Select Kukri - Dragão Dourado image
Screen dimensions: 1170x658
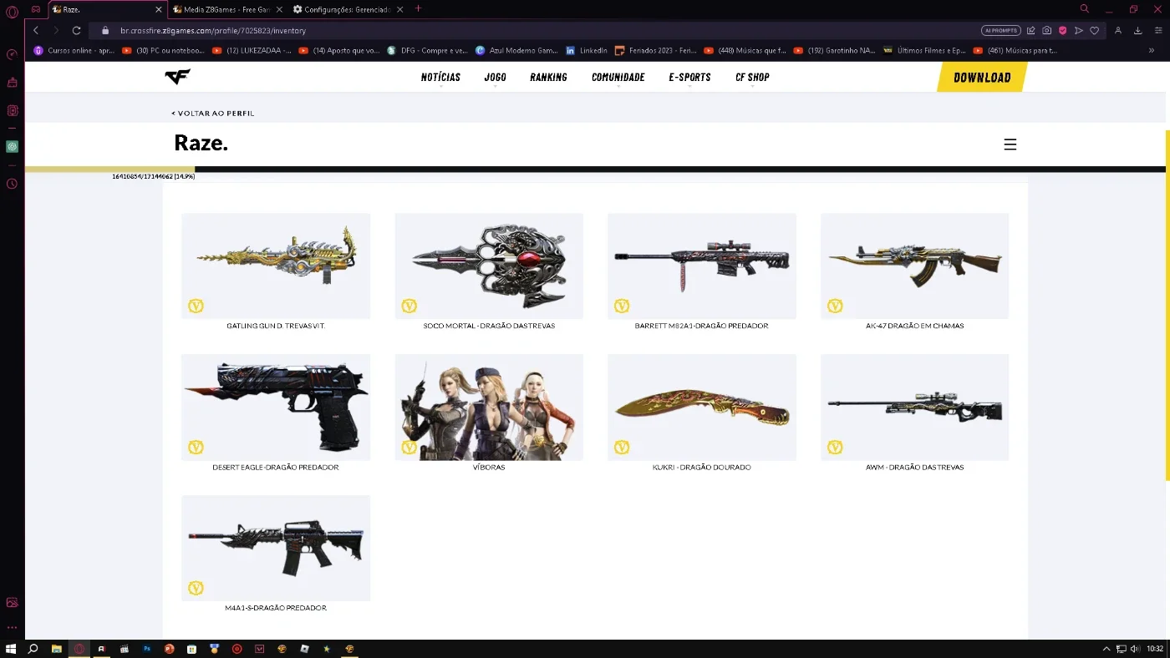[x=702, y=407]
